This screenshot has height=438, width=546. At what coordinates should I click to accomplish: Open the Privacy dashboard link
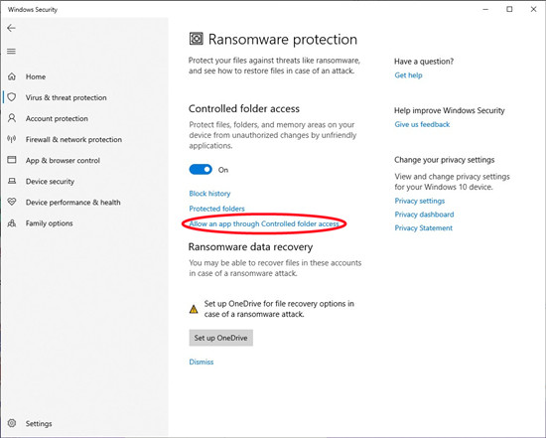click(424, 215)
